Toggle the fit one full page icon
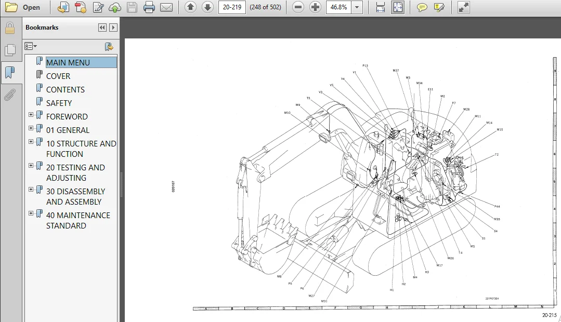561x322 pixels. tap(398, 7)
